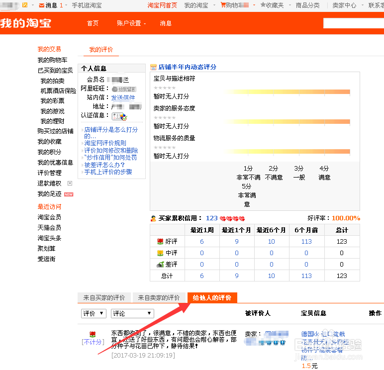The width and height of the screenshot is (384, 370).
Task: Click the yellow flower icon in 中评 row
Action: [160, 253]
